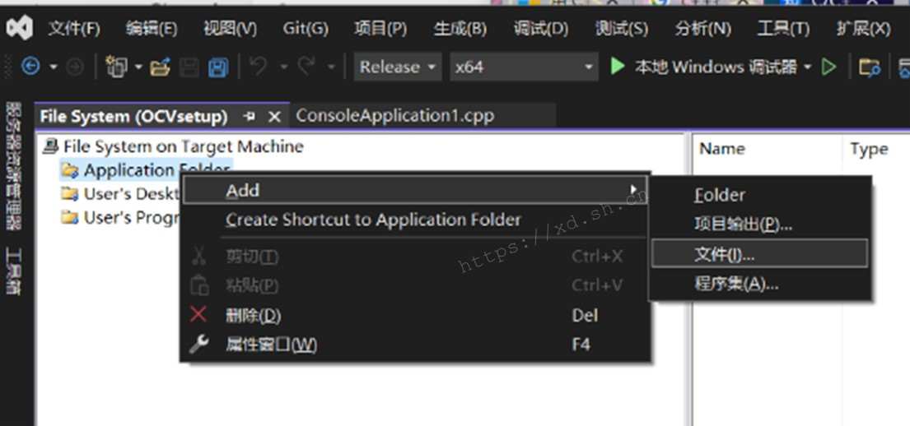Select 文件(I)... in the Add submenu

tap(759, 254)
